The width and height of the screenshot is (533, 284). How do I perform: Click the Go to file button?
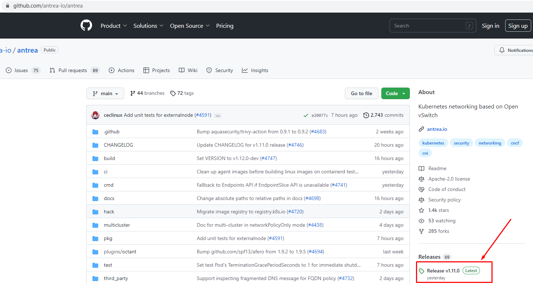coord(361,93)
